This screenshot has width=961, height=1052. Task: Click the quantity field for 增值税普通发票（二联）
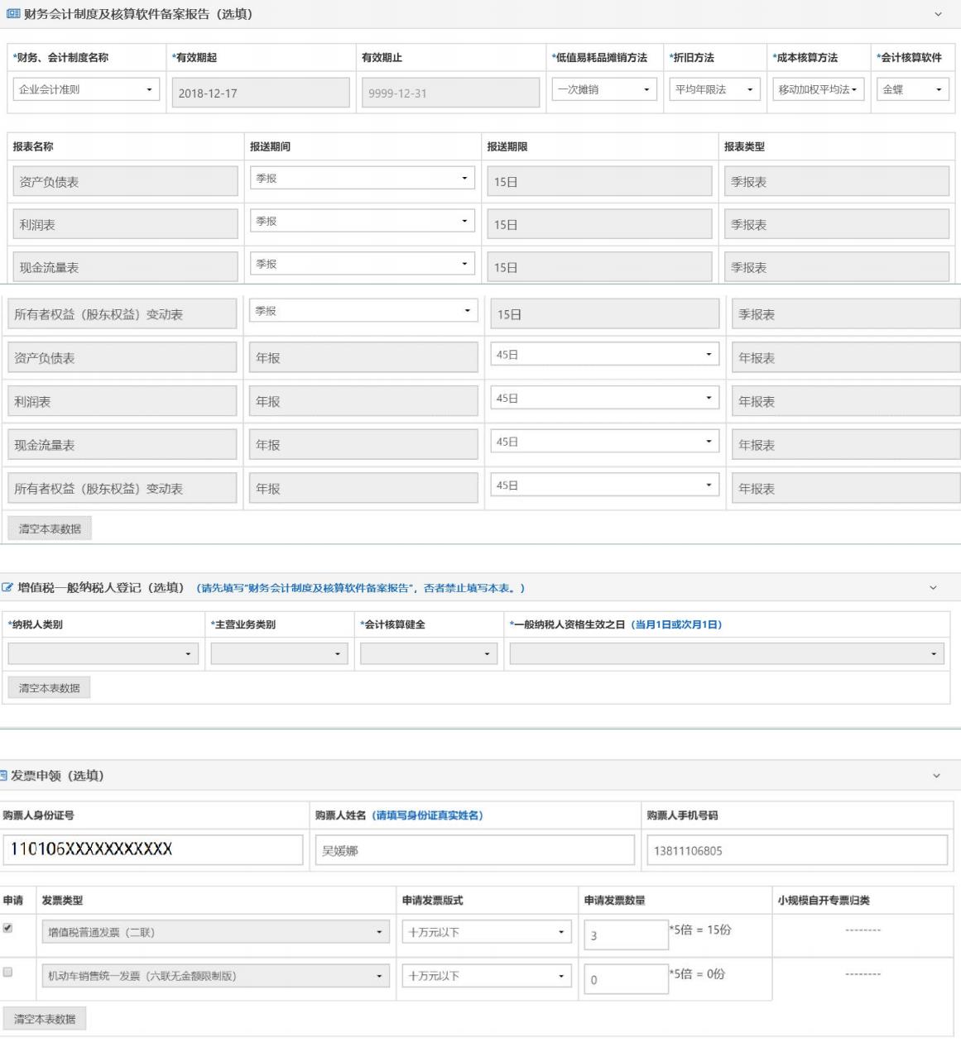coord(625,935)
